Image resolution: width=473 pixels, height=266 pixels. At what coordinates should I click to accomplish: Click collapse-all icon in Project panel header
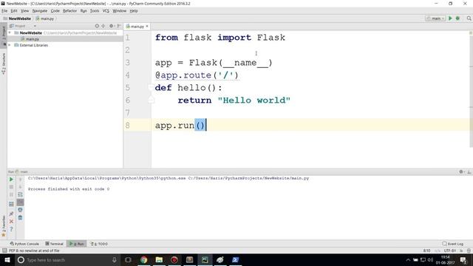point(103,26)
